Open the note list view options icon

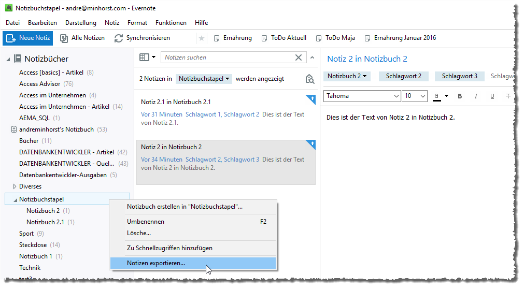[147, 57]
